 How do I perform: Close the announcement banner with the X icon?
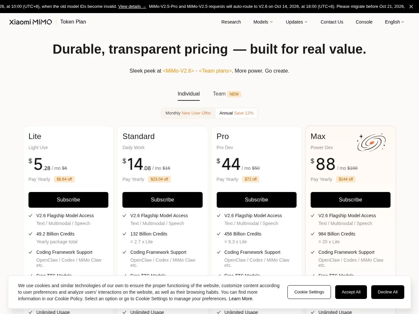(411, 7)
